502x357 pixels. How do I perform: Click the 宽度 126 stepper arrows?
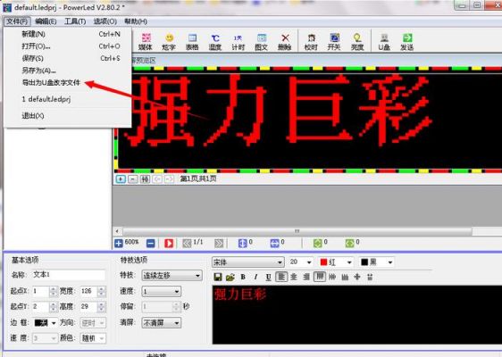(x=102, y=291)
